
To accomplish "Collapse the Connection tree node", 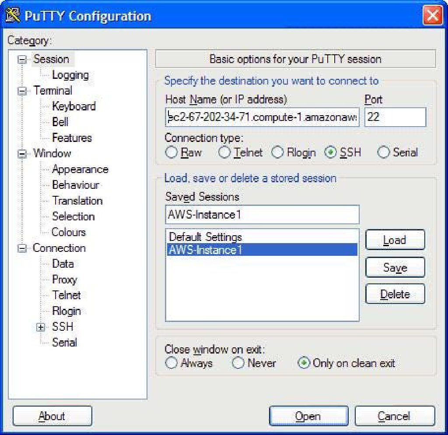I will pos(22,248).
